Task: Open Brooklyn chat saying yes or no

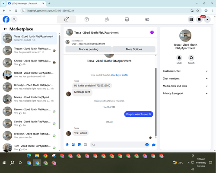Action: [29, 135]
